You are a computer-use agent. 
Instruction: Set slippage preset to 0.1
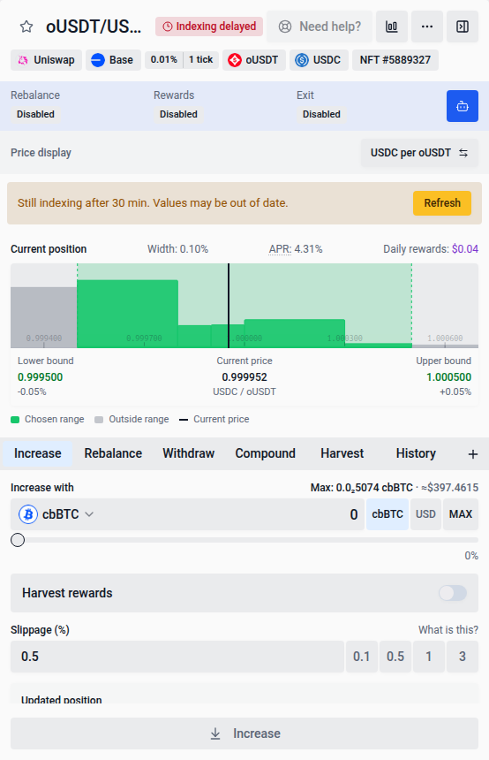click(x=362, y=657)
